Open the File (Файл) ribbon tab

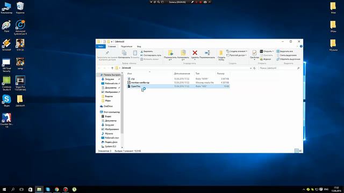coord(101,47)
